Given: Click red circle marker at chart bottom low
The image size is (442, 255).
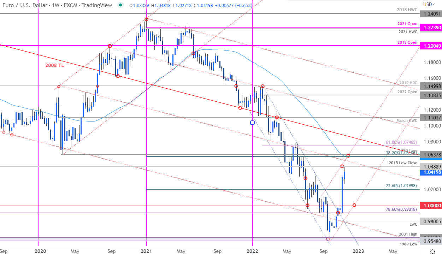Looking at the screenshot, I should tap(328, 239).
